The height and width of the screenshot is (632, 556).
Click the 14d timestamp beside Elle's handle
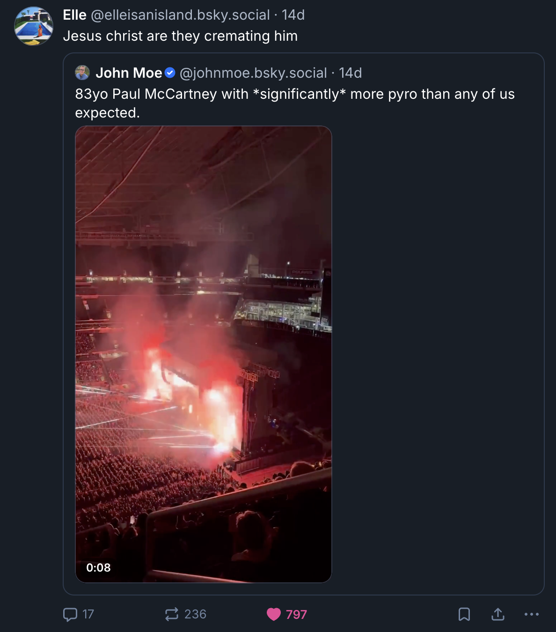293,15
